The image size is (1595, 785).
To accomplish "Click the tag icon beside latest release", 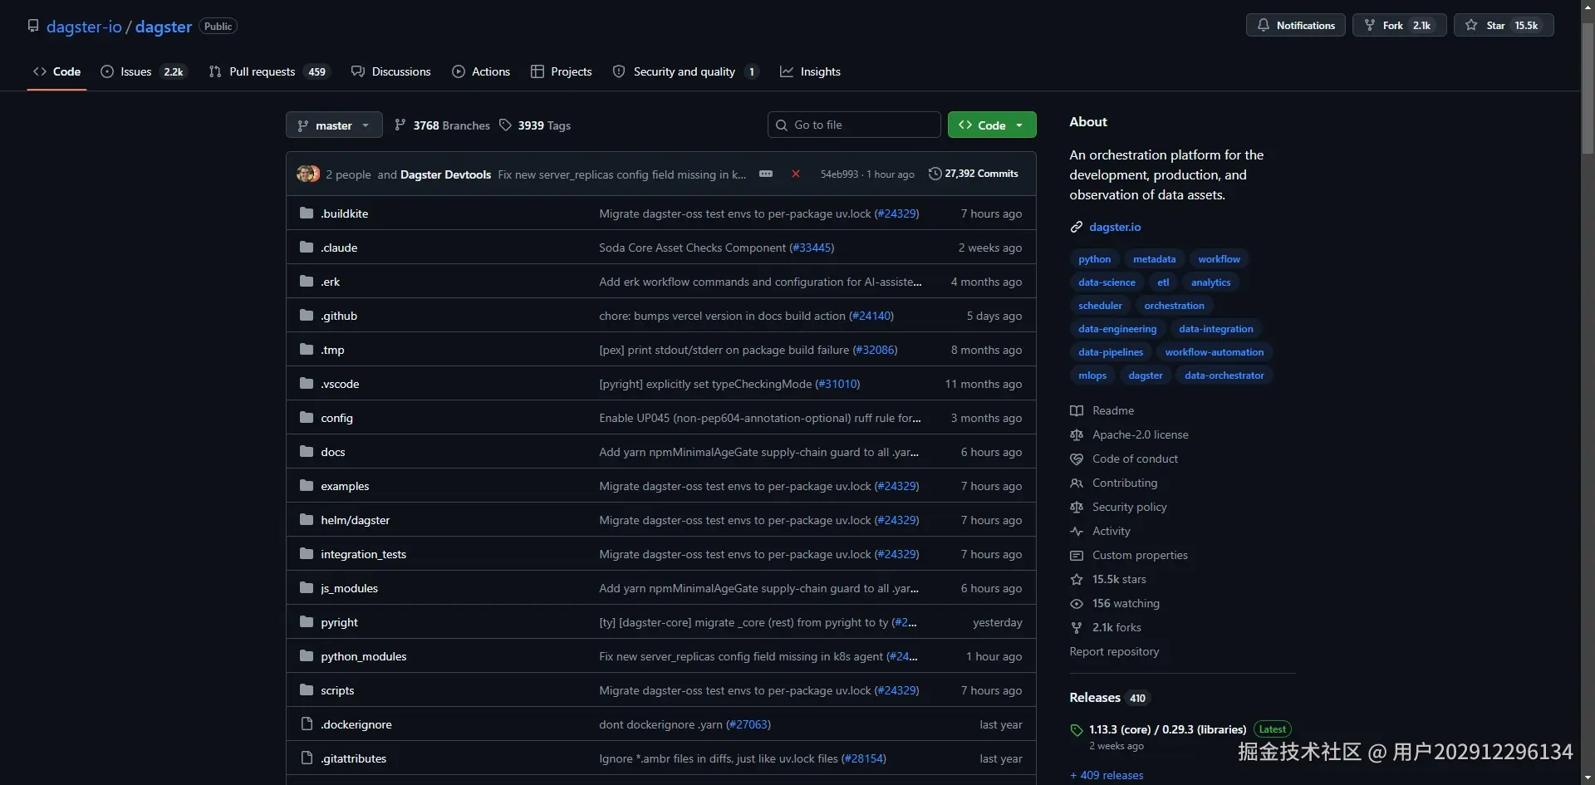I will tap(1077, 730).
